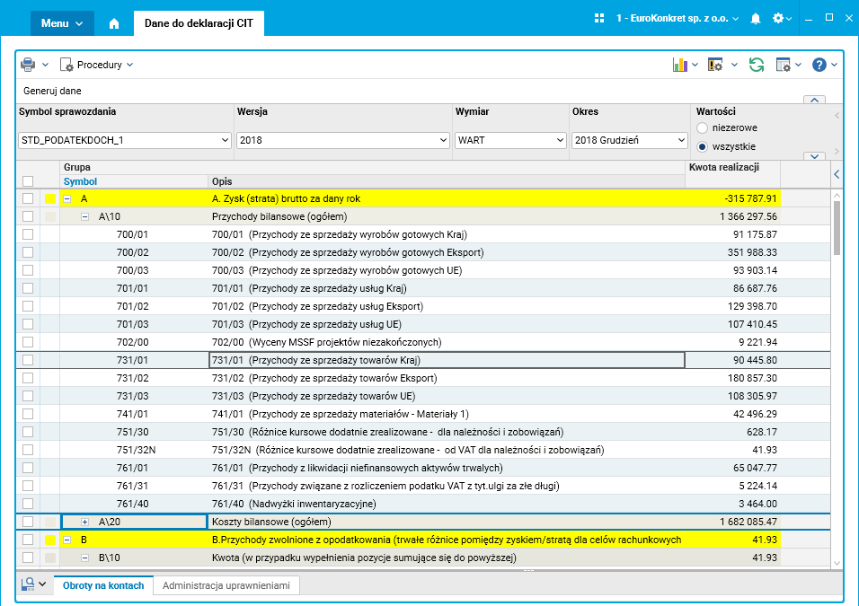Open the Menu dropdown button
The height and width of the screenshot is (606, 859).
click(x=62, y=23)
